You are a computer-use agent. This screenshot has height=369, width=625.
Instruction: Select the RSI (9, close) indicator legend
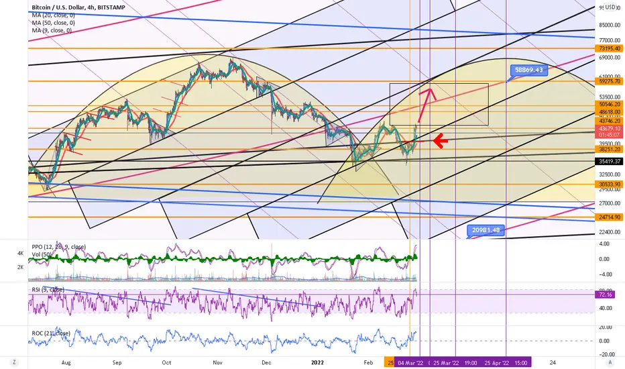coord(48,290)
